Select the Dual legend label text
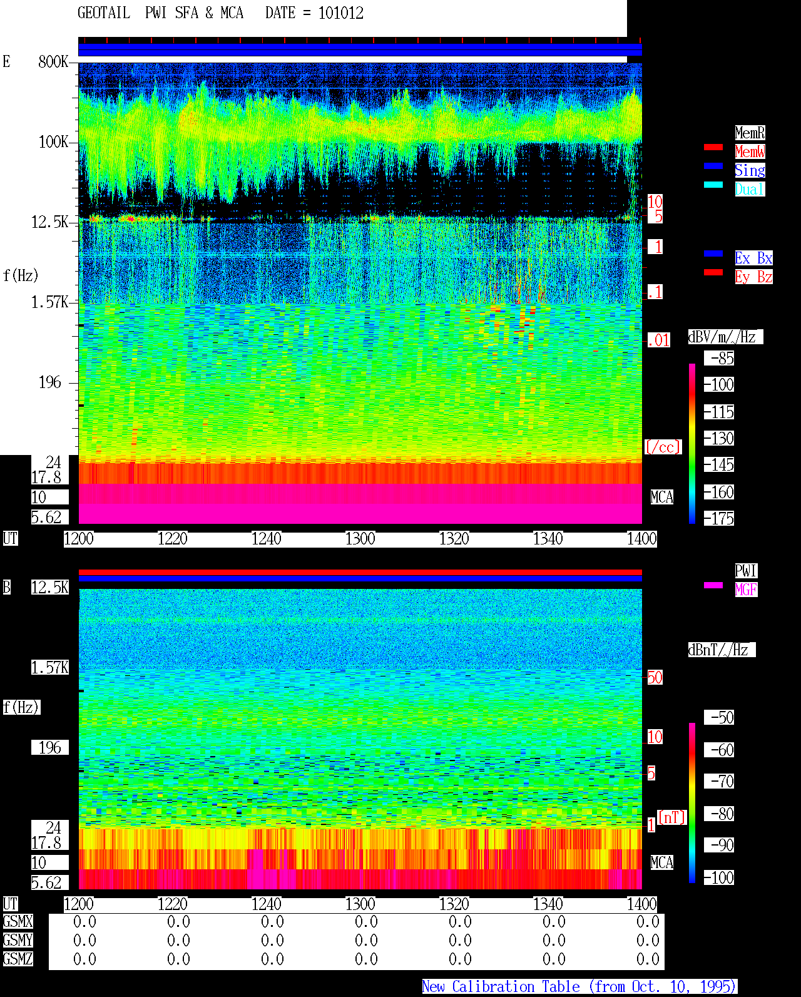Viewport: 801px width, 997px height. pos(750,189)
